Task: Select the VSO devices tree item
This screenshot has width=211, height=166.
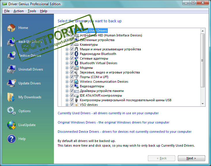Action: [89, 105]
